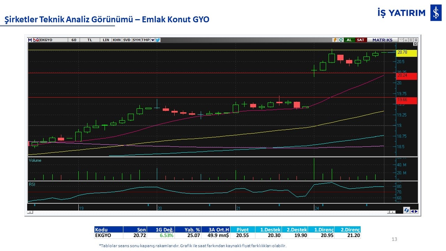Click the İş Yatırım logo
Image resolution: width=446 pixels, height=251 pixels.
(409, 13)
